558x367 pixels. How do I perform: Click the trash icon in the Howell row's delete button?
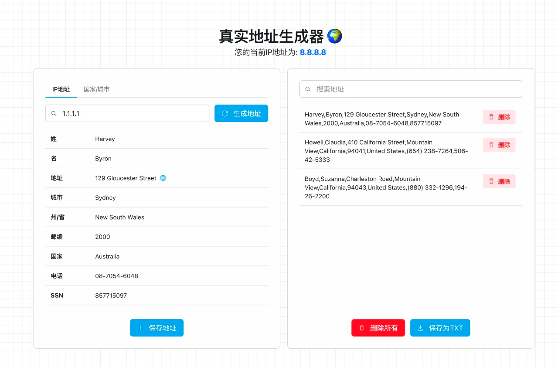click(491, 145)
